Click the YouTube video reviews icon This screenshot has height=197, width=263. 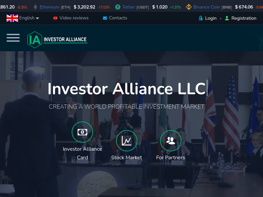tap(55, 18)
